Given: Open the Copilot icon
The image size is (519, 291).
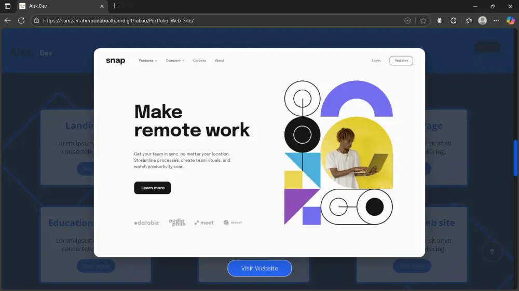Looking at the screenshot, I should click(x=510, y=21).
